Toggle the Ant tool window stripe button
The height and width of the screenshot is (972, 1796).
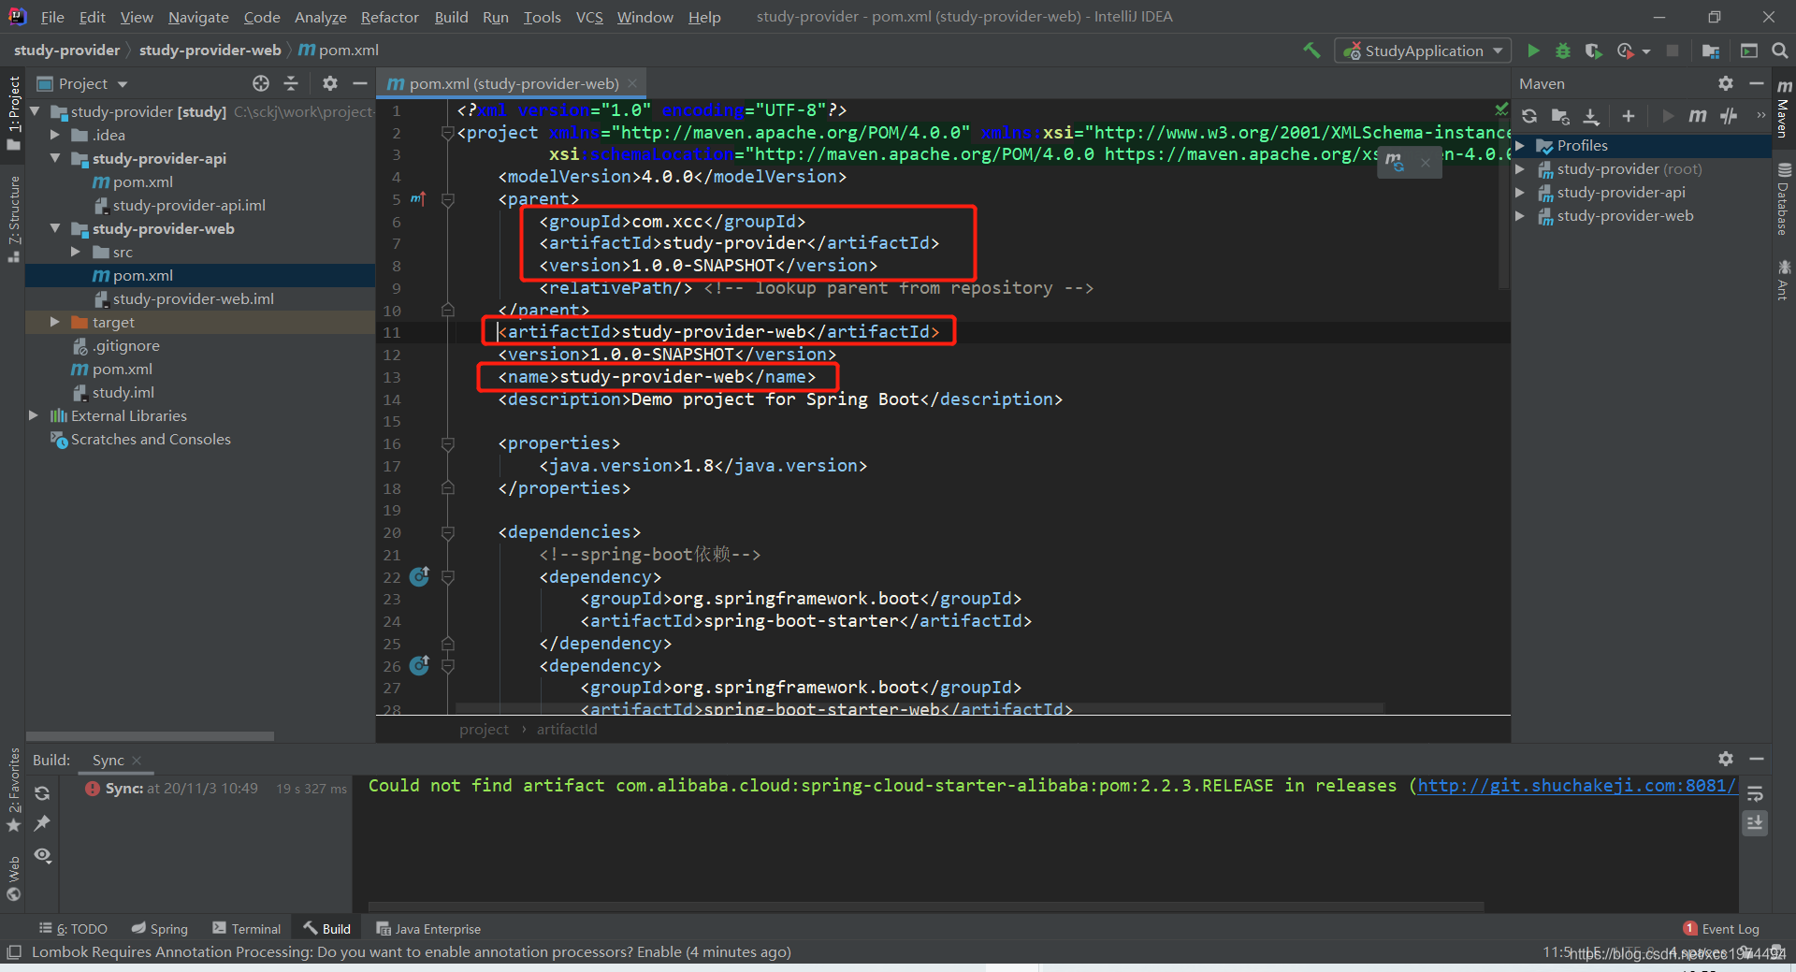tap(1783, 281)
